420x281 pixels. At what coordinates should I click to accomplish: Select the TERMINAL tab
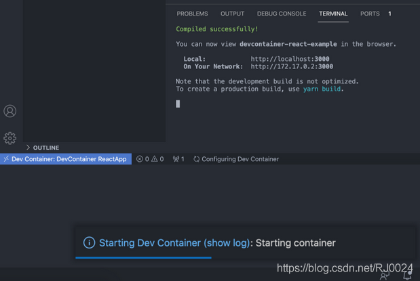tap(333, 14)
